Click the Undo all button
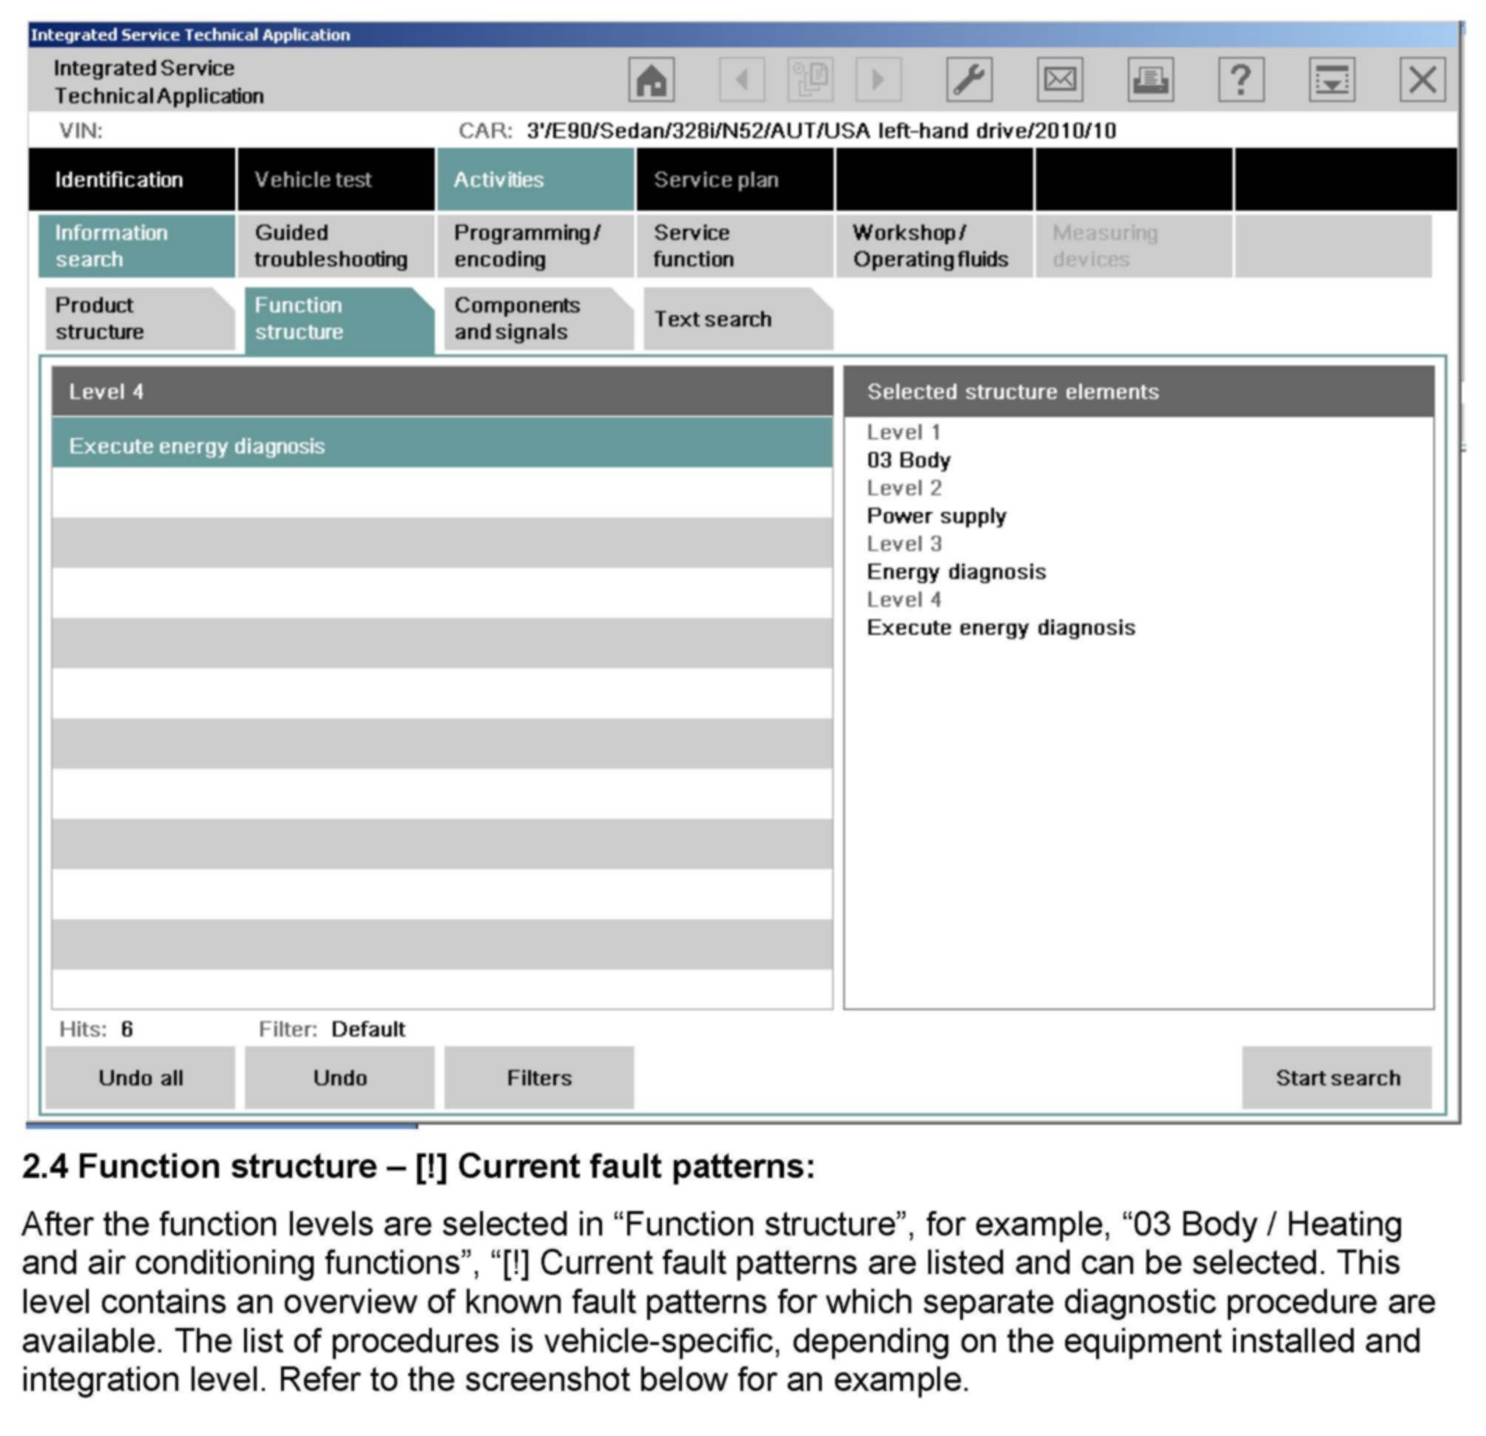 click(x=141, y=1077)
